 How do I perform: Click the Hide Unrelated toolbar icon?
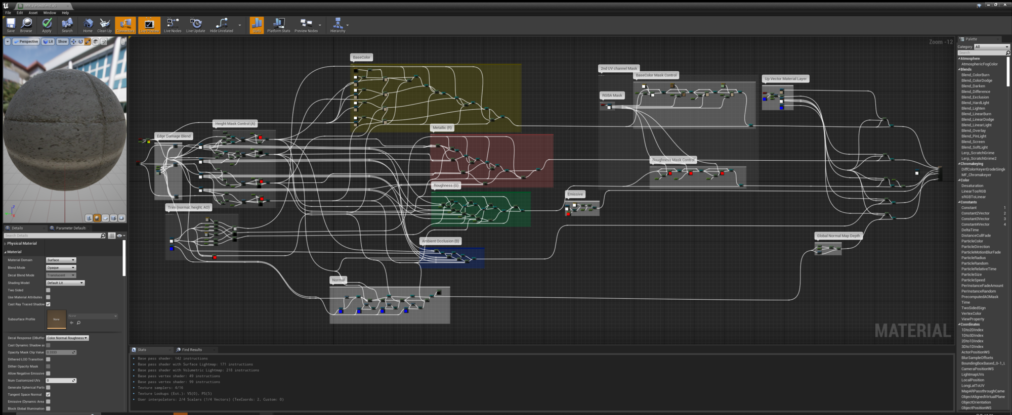pyautogui.click(x=221, y=24)
